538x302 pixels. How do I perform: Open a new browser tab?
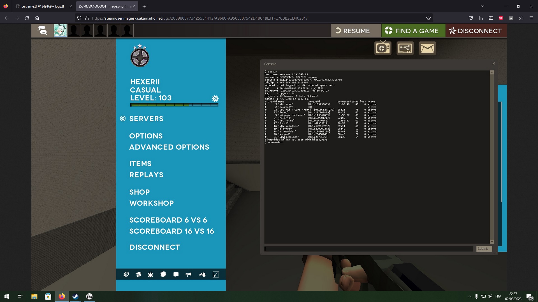pos(144,6)
